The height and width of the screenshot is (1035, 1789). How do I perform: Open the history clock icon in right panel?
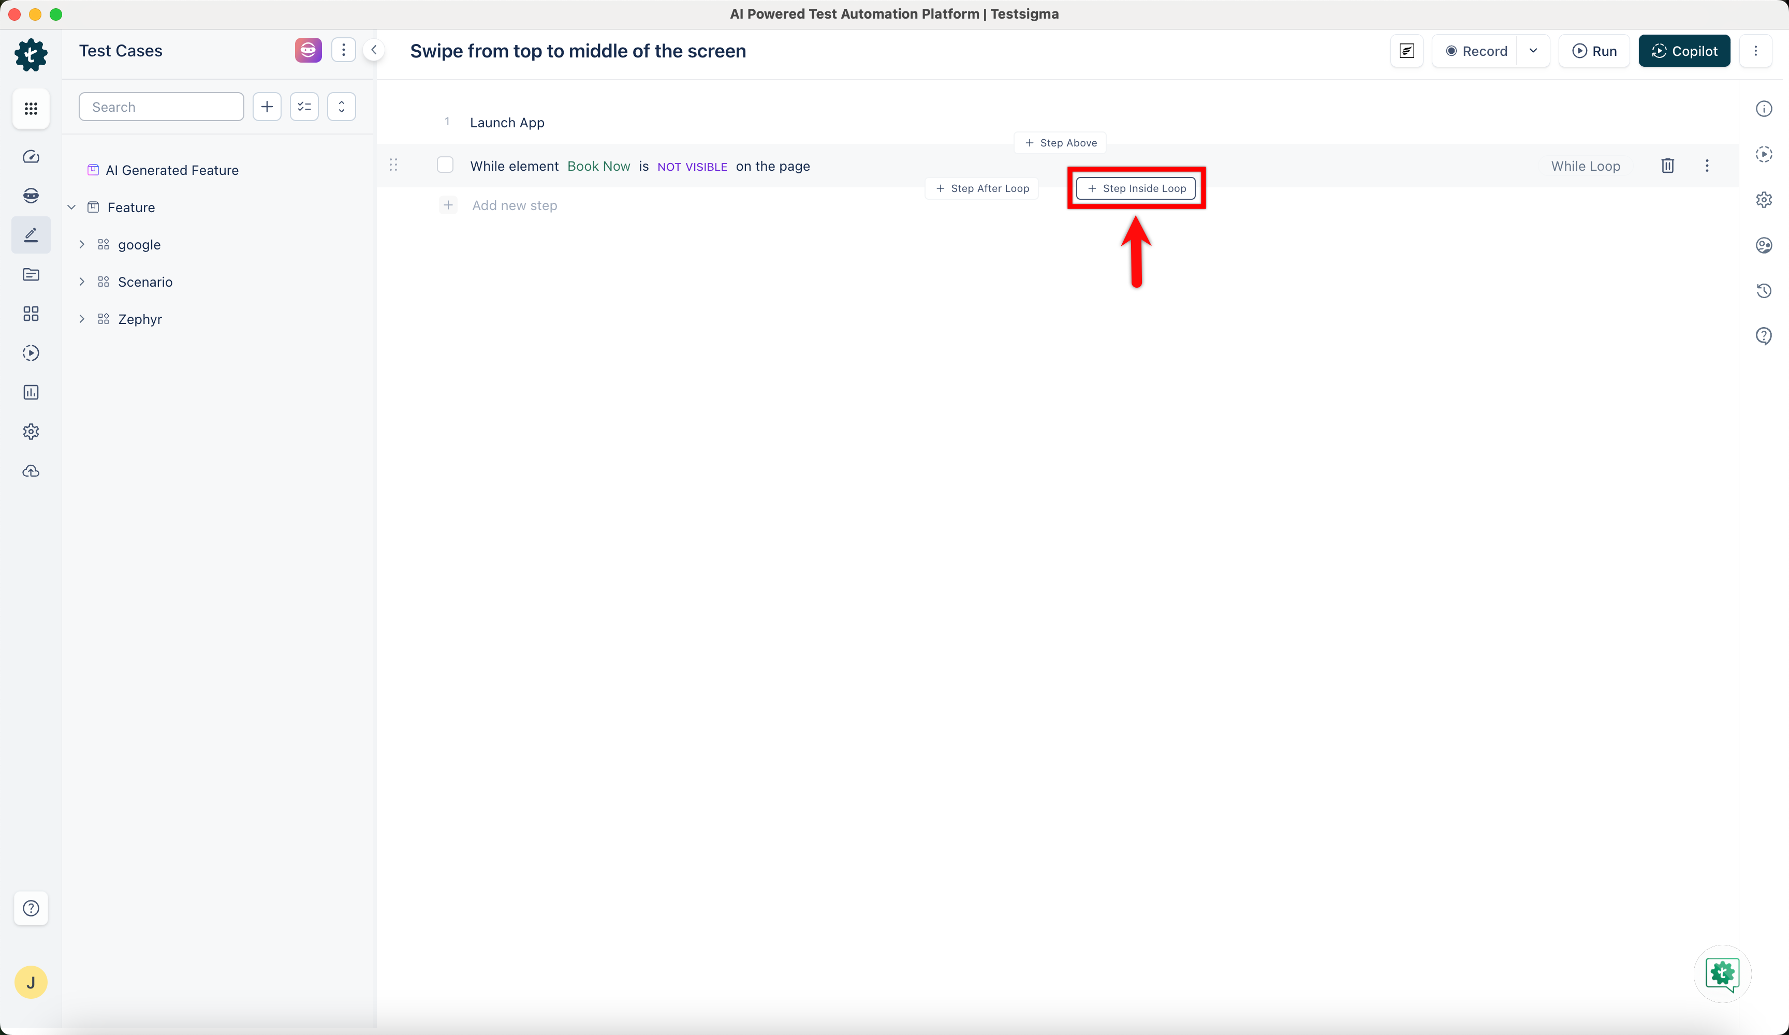(x=1764, y=290)
